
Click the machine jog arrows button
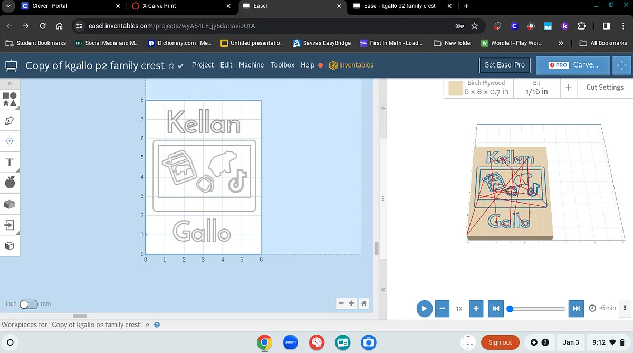[x=622, y=65]
